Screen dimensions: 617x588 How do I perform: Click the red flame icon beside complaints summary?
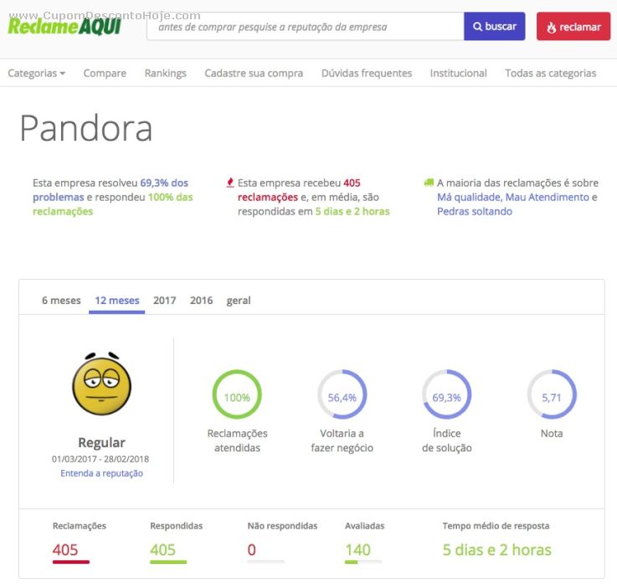230,183
